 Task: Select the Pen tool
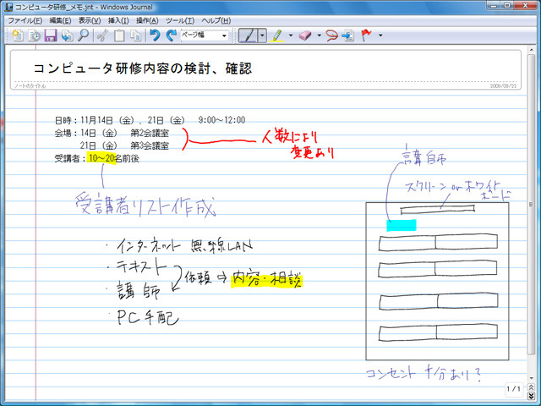[x=248, y=36]
